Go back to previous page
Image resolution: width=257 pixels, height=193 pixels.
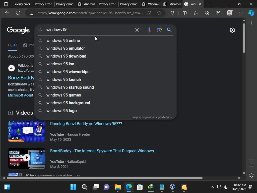(7, 13)
